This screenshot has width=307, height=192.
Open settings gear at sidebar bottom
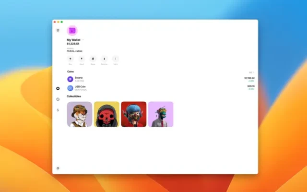point(58,168)
